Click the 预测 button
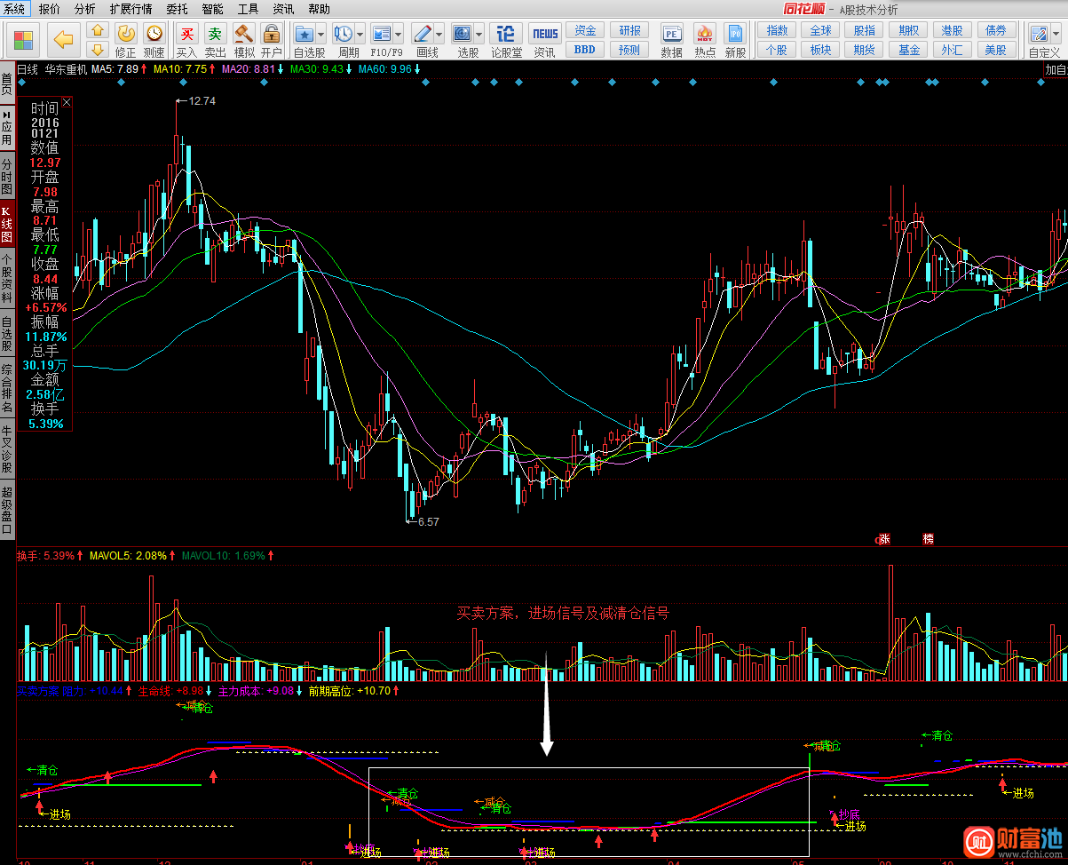This screenshot has width=1068, height=865. tap(629, 50)
